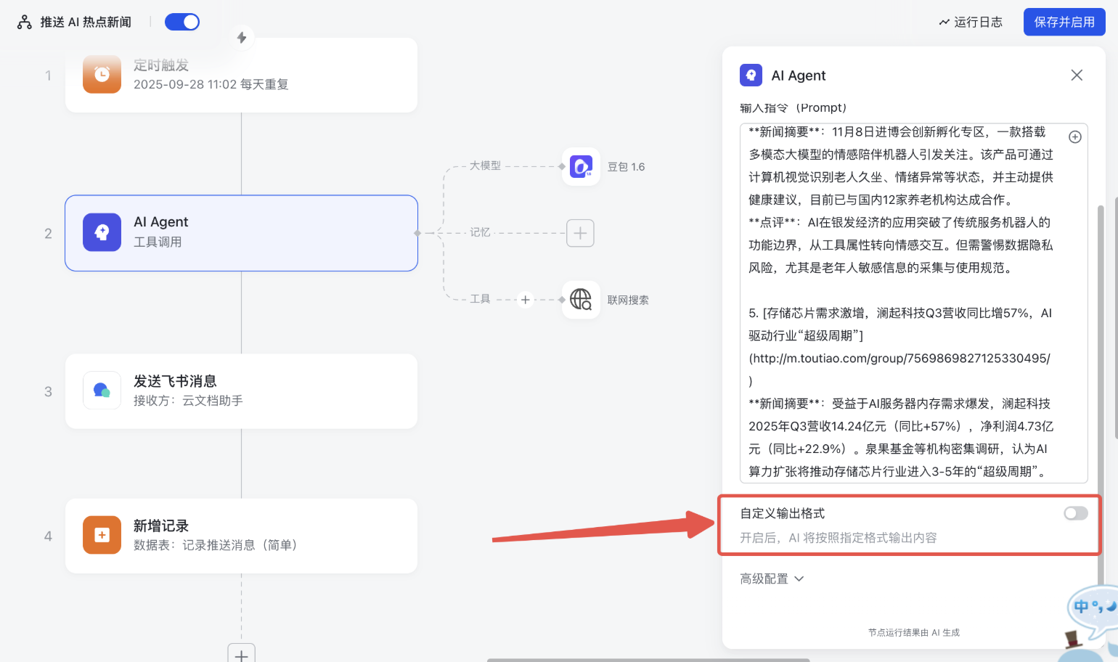Image resolution: width=1118 pixels, height=662 pixels.
Task: Click the lightning bolt trigger icon
Action: click(x=242, y=37)
